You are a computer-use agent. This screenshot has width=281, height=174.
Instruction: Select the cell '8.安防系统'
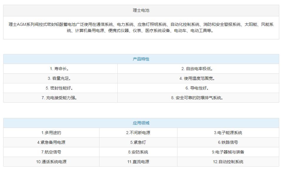(138, 152)
